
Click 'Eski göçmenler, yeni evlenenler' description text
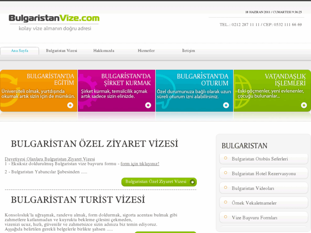(271, 94)
